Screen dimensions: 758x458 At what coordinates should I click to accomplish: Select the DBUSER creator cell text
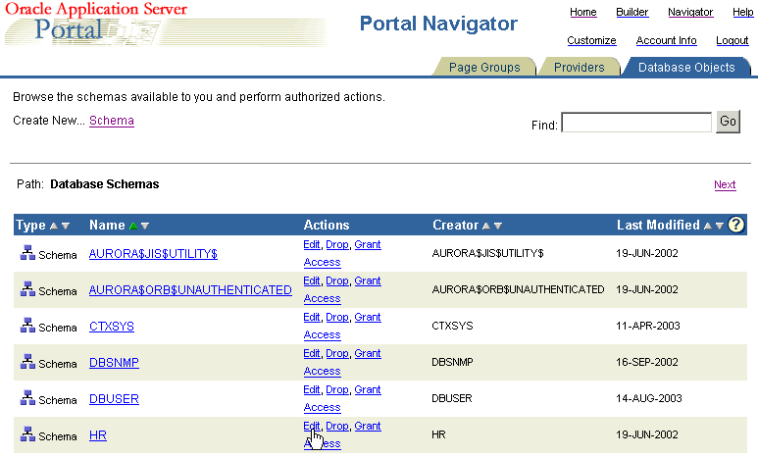tap(452, 398)
